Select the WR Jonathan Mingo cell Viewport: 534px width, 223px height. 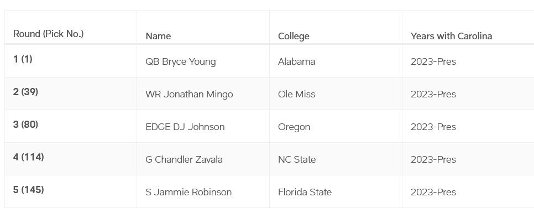189,94
